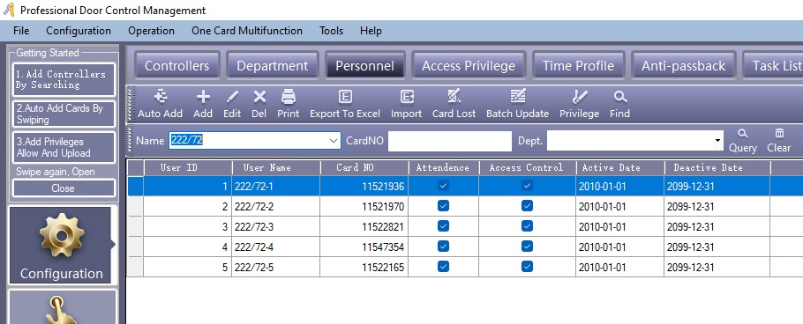Screen dimensions: 803x324
Task: Click the Import icon
Action: pyautogui.click(x=407, y=97)
